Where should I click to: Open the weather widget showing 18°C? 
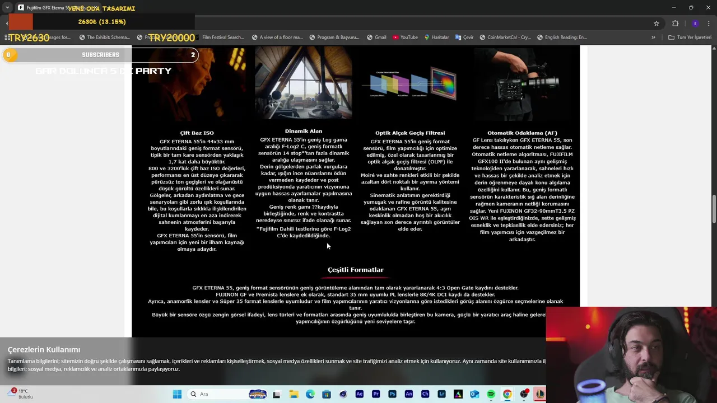click(19, 394)
